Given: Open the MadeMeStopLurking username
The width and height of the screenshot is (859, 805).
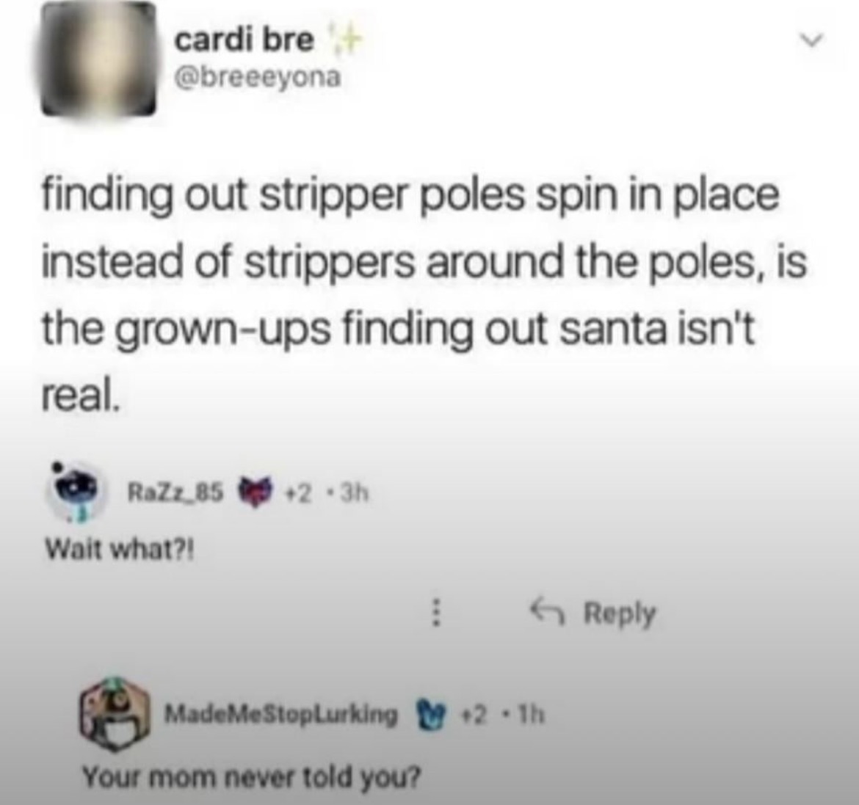Looking at the screenshot, I should point(282,713).
